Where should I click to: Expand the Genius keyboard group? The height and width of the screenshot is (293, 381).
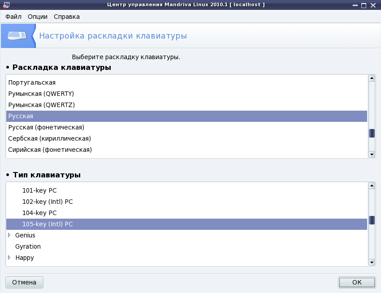tap(9, 235)
